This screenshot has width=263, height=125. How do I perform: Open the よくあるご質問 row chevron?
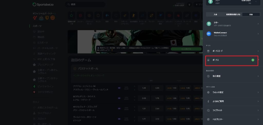(258, 101)
